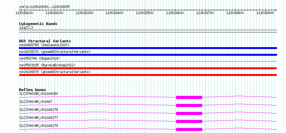The image size is (286, 133).
Task: Click the red bar for nsv5503195
Action: click(x=148, y=68)
